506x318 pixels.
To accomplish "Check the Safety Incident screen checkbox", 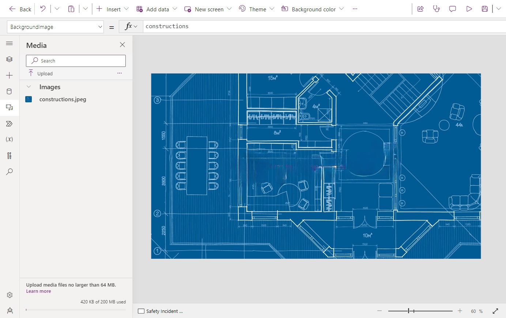I will (141, 311).
